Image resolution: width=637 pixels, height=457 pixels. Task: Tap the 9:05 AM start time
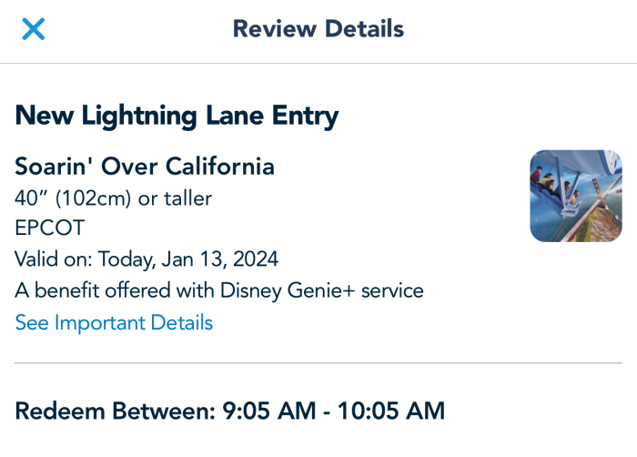[x=269, y=411]
